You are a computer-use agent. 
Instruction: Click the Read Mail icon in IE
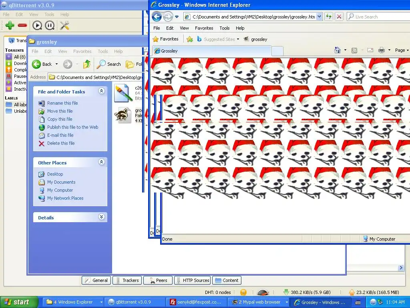pyautogui.click(x=370, y=50)
